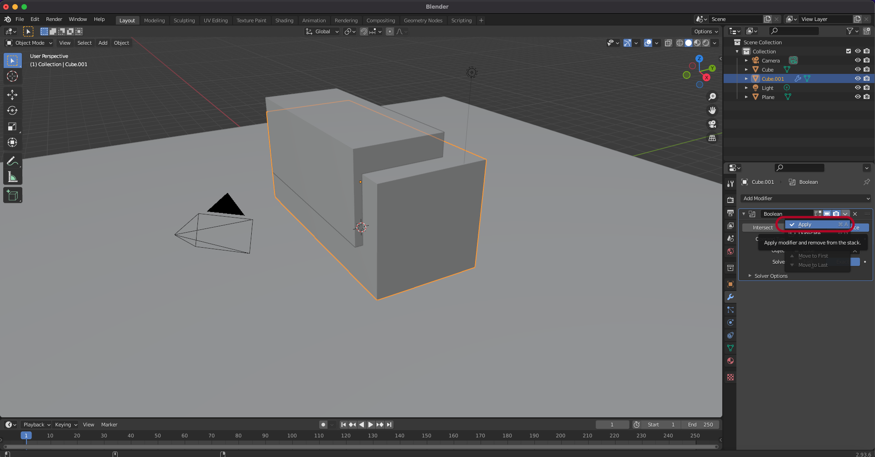Open the World properties tab icon
Screen dimensions: 875x457
(x=730, y=251)
